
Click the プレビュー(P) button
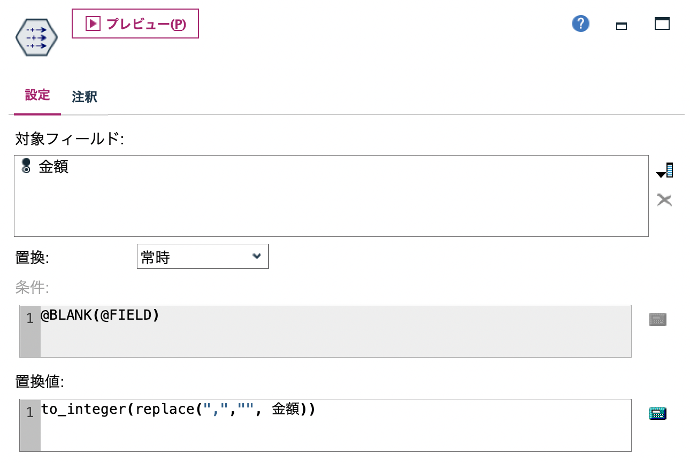tap(135, 24)
